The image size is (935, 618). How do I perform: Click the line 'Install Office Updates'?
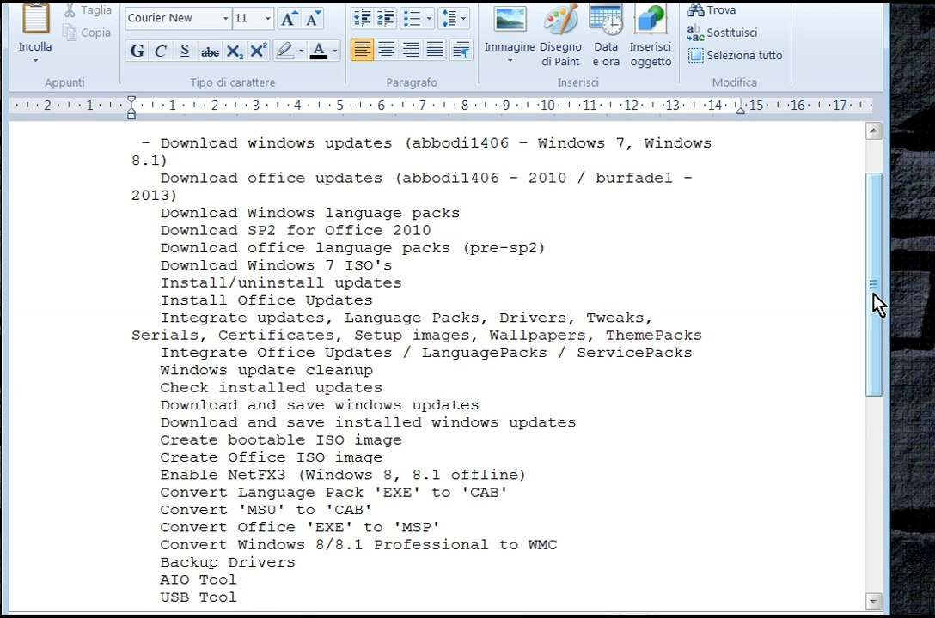click(266, 300)
